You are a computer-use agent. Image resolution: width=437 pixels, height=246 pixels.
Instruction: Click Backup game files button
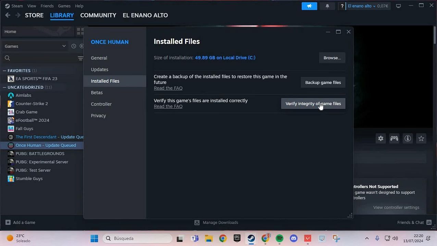(x=323, y=82)
